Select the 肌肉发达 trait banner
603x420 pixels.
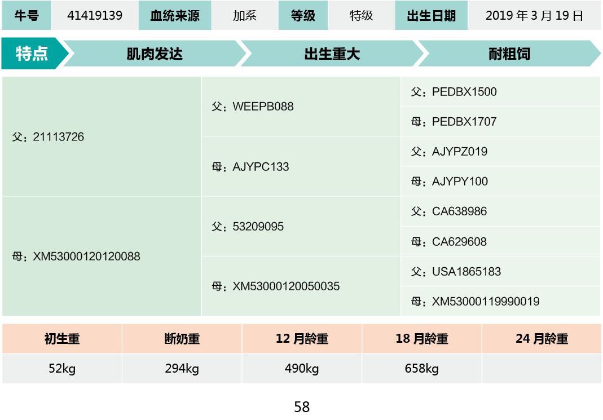(155, 54)
